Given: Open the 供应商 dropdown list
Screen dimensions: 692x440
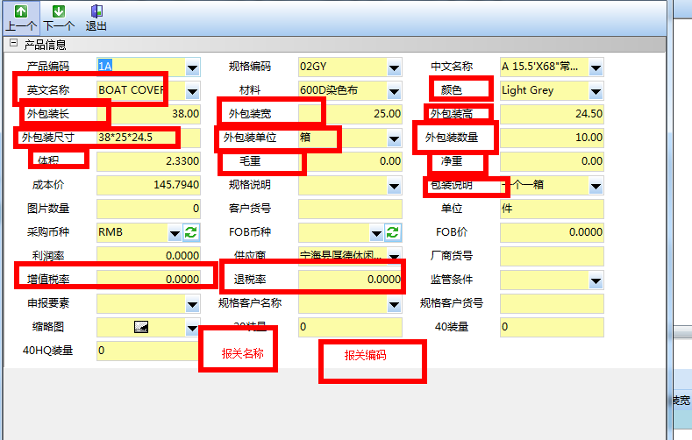Looking at the screenshot, I should [394, 256].
